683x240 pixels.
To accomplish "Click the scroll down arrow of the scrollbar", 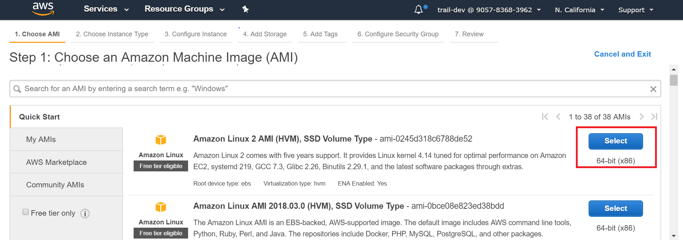I will (x=674, y=236).
